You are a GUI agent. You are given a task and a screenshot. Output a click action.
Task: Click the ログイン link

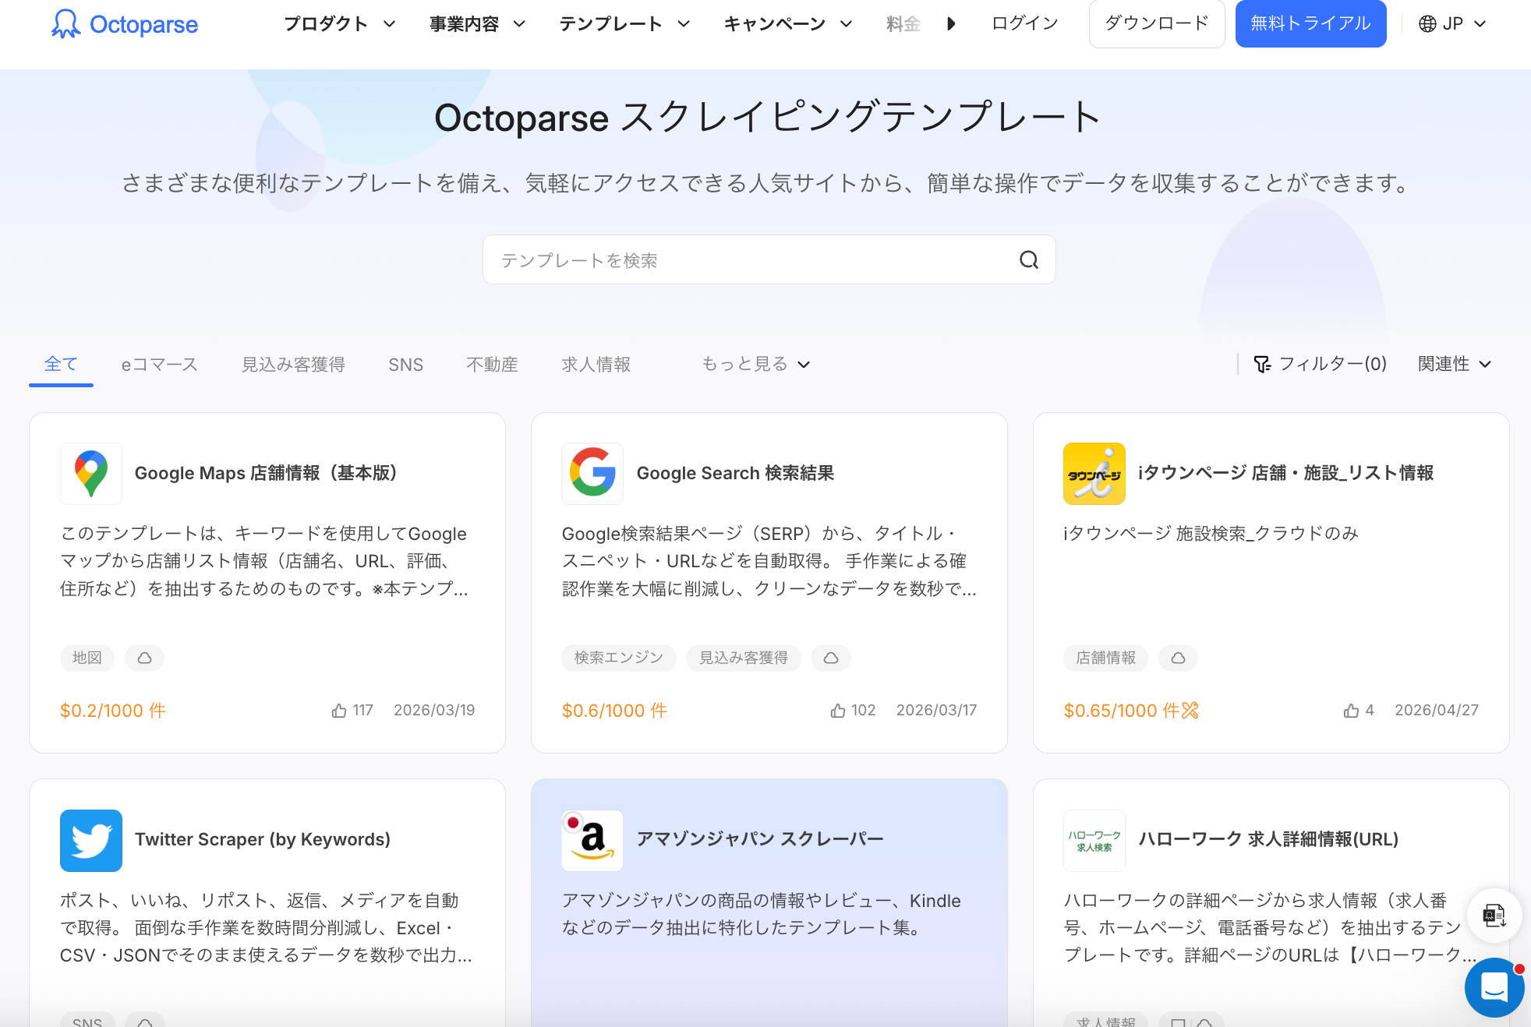[x=1025, y=23]
